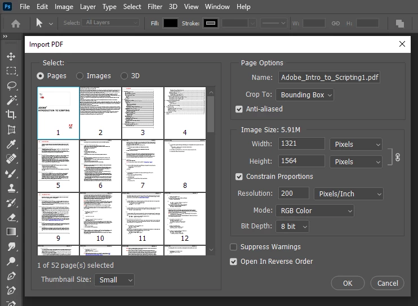
Task: Select the Curvature Pen tool
Action: [x=11, y=290]
